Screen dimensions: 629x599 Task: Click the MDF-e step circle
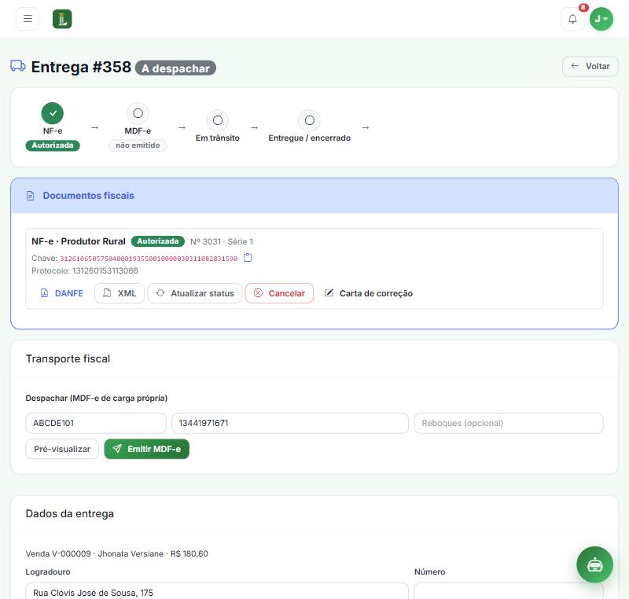(138, 113)
